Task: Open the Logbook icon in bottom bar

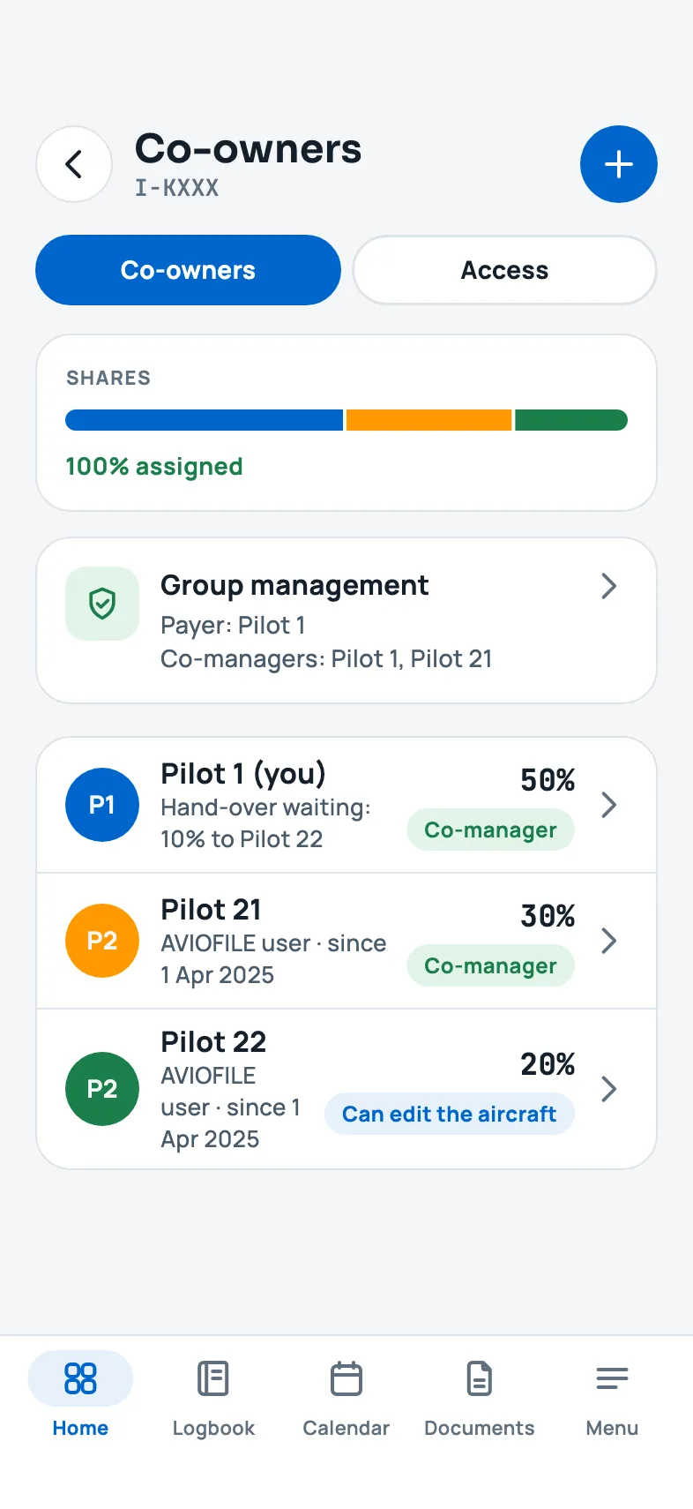Action: [x=213, y=1378]
